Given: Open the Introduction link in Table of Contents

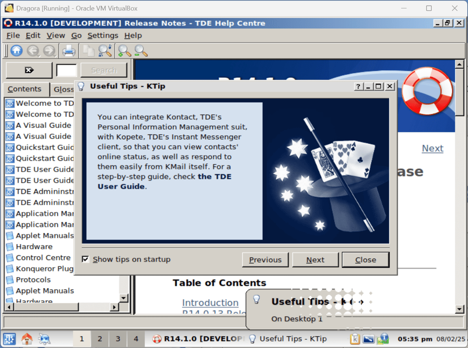Looking at the screenshot, I should (x=210, y=303).
